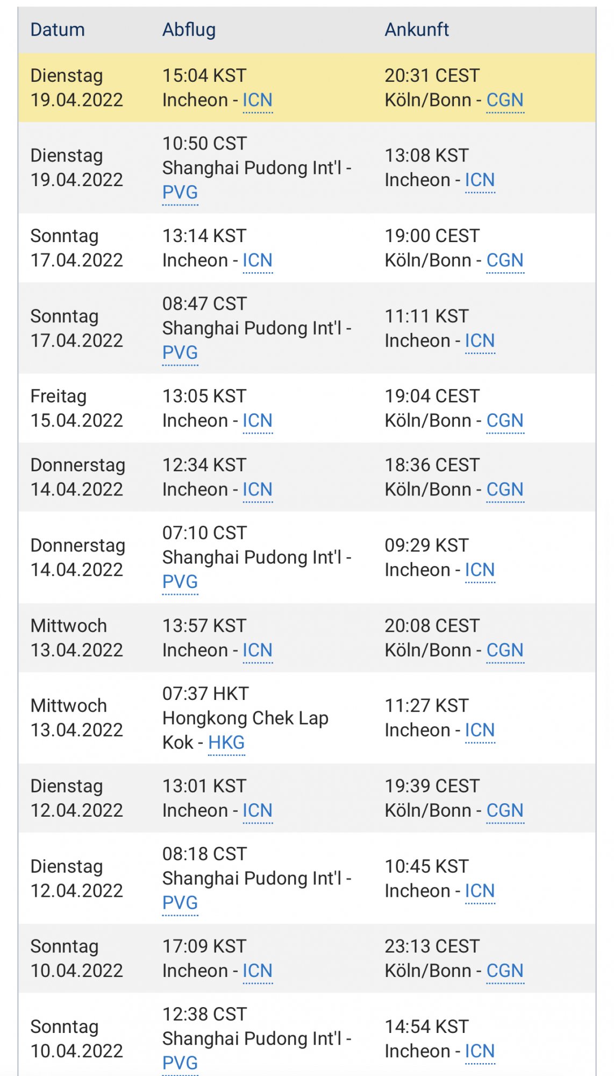
Task: Open ICN link beside 11:27 KST arrival
Action: [x=480, y=730]
